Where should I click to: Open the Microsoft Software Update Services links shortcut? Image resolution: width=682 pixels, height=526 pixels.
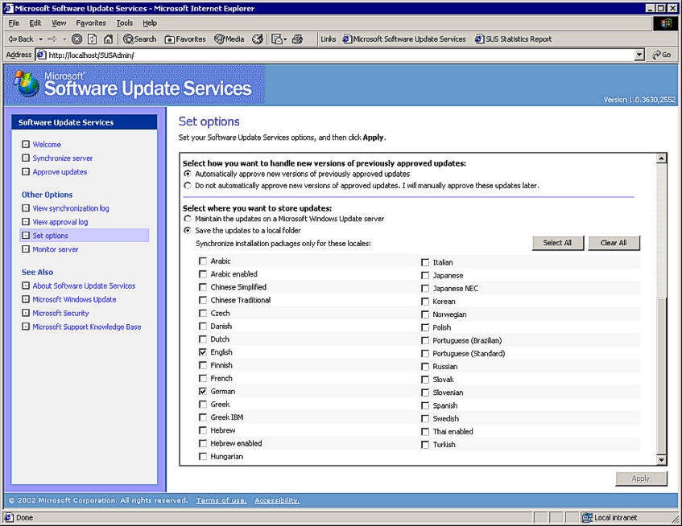click(x=404, y=39)
